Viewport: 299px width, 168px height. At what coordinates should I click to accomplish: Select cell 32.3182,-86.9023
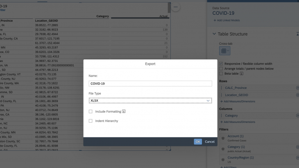(46, 30)
